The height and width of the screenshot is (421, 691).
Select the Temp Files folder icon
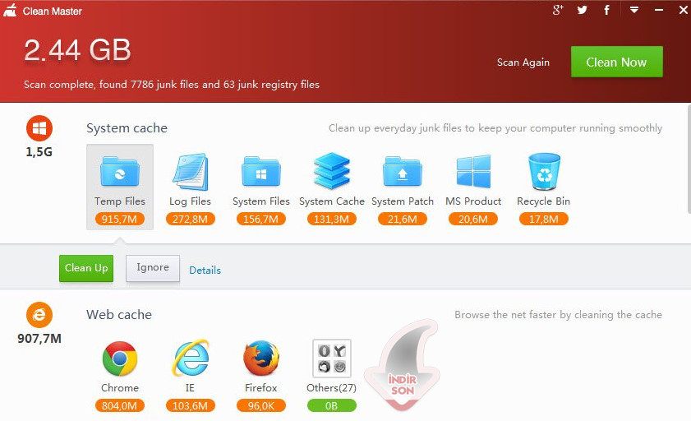pos(120,171)
